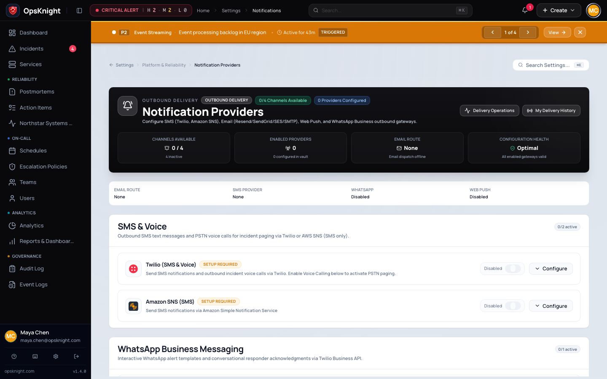The height and width of the screenshot is (379, 607).
Task: Dismiss the orange alert banner
Action: (580, 32)
